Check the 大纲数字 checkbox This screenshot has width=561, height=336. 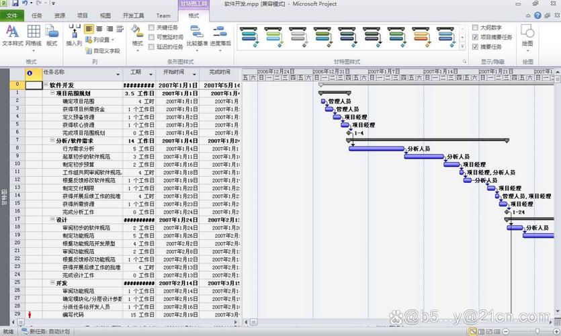[476, 28]
